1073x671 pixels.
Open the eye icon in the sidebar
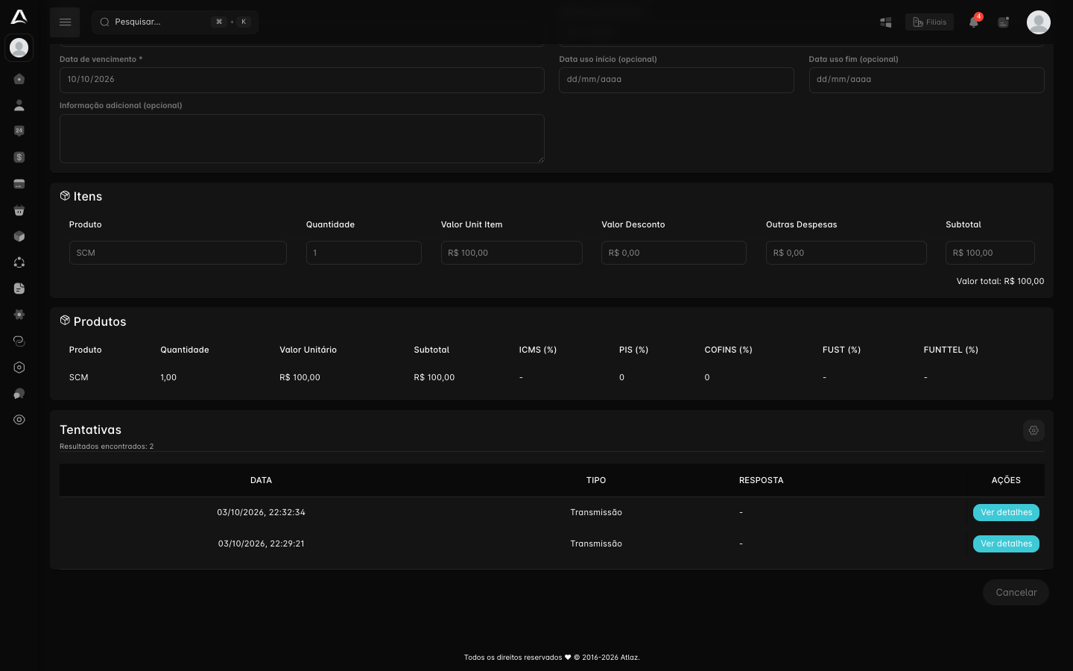19,420
